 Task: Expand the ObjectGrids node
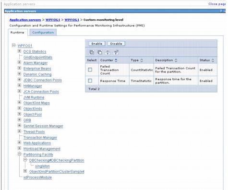click(x=20, y=108)
